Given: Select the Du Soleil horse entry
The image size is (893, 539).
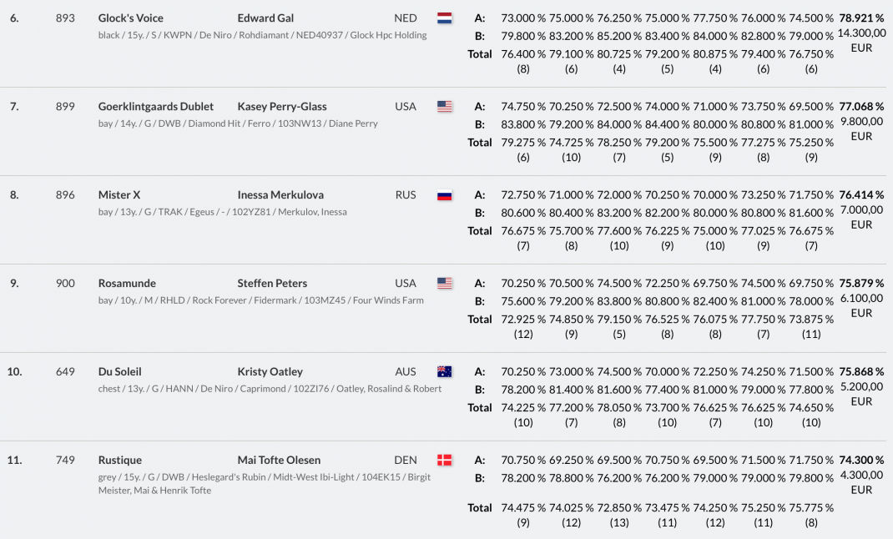Looking at the screenshot, I should pos(119,371).
